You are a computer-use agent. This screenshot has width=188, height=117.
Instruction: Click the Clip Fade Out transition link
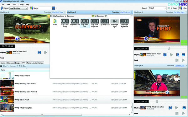(x=180, y=65)
